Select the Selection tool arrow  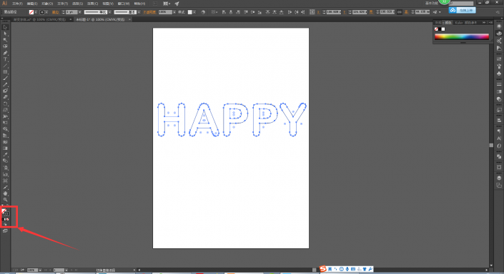[5, 27]
